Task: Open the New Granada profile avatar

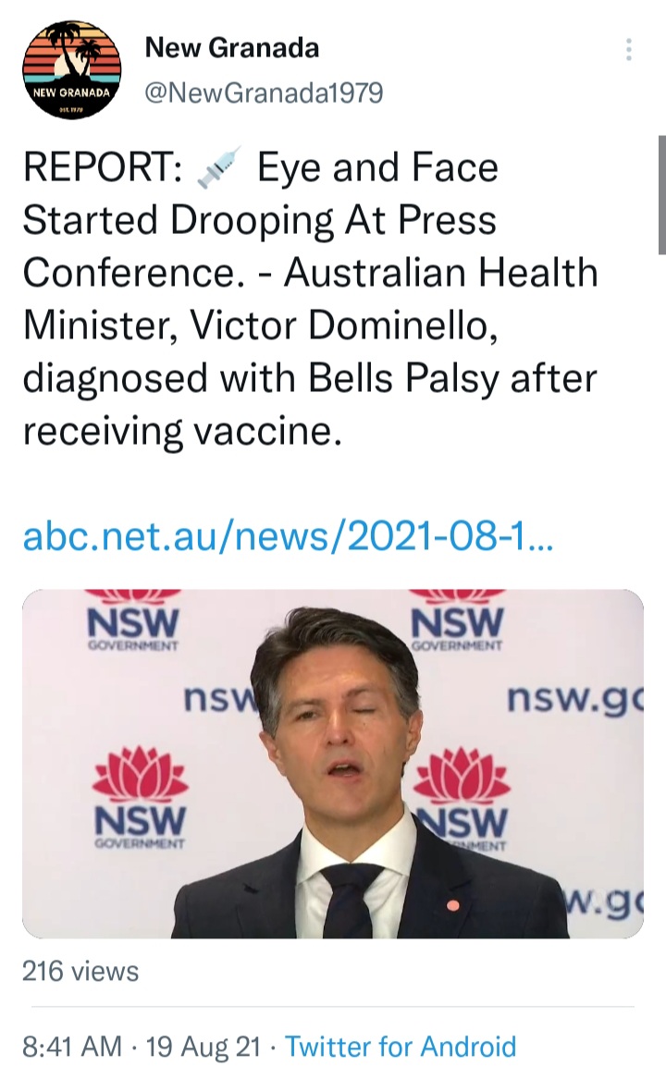Action: coord(71,71)
